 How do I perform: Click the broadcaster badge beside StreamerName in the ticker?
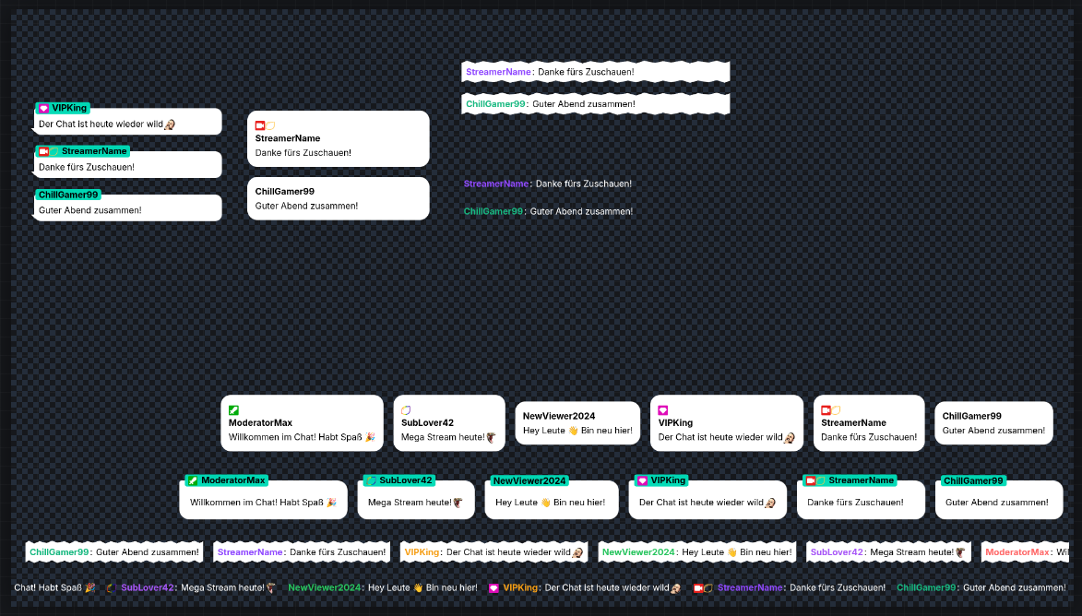click(x=699, y=587)
